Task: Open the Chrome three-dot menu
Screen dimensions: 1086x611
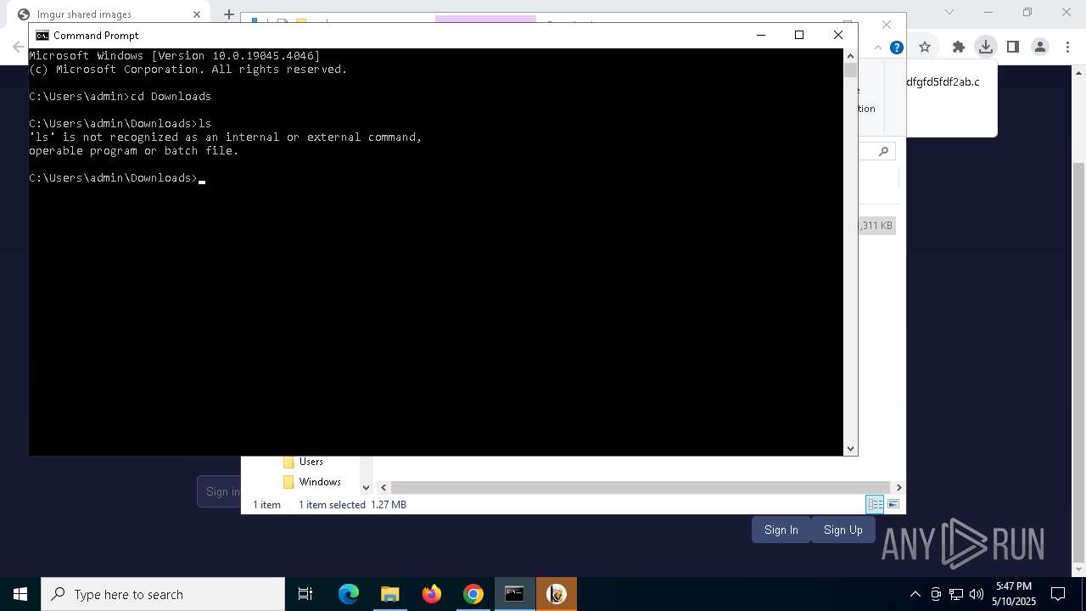Action: pos(1066,47)
